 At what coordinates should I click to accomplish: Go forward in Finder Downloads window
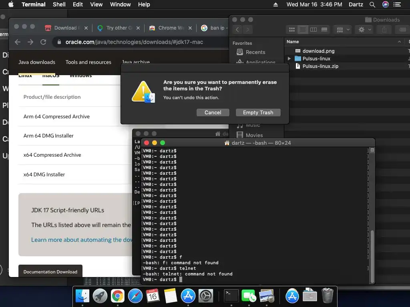pos(247,30)
